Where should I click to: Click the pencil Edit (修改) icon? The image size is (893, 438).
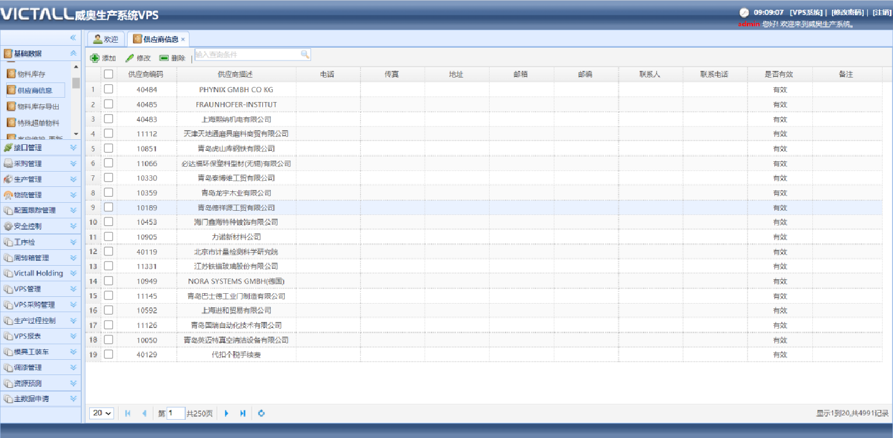click(x=130, y=58)
